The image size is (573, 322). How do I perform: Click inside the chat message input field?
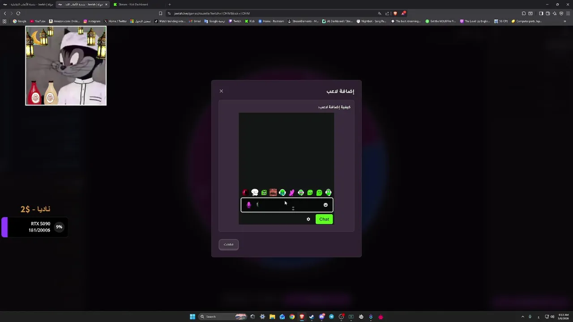click(287, 205)
